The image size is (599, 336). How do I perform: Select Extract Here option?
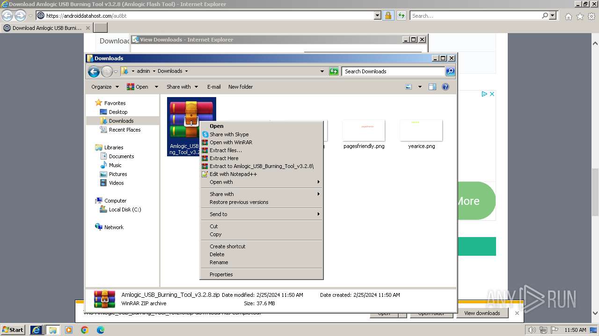click(262, 158)
